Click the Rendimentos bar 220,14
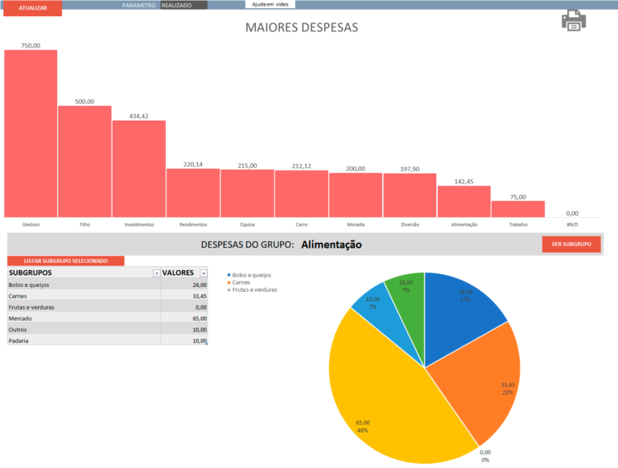Viewport: 618px width, 468px height. click(193, 193)
